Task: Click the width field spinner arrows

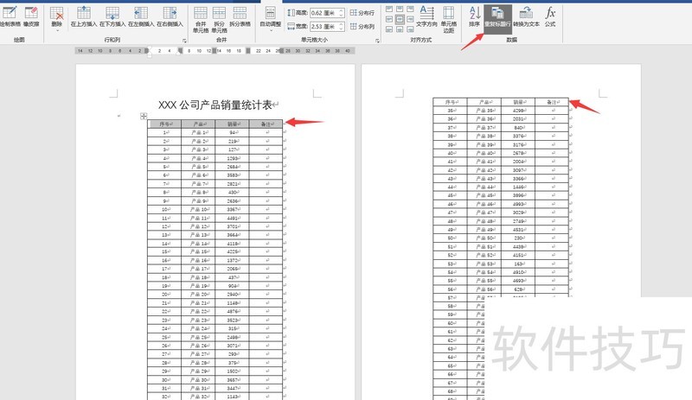Action: 341,27
